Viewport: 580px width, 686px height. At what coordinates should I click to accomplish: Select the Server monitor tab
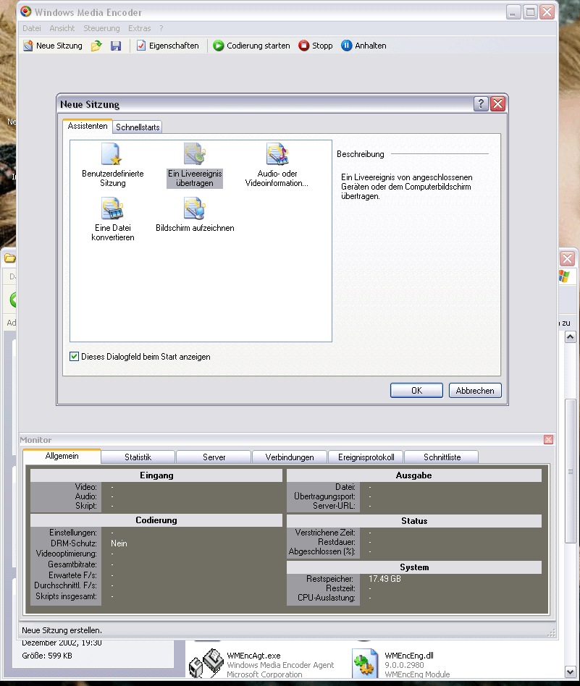(x=214, y=457)
